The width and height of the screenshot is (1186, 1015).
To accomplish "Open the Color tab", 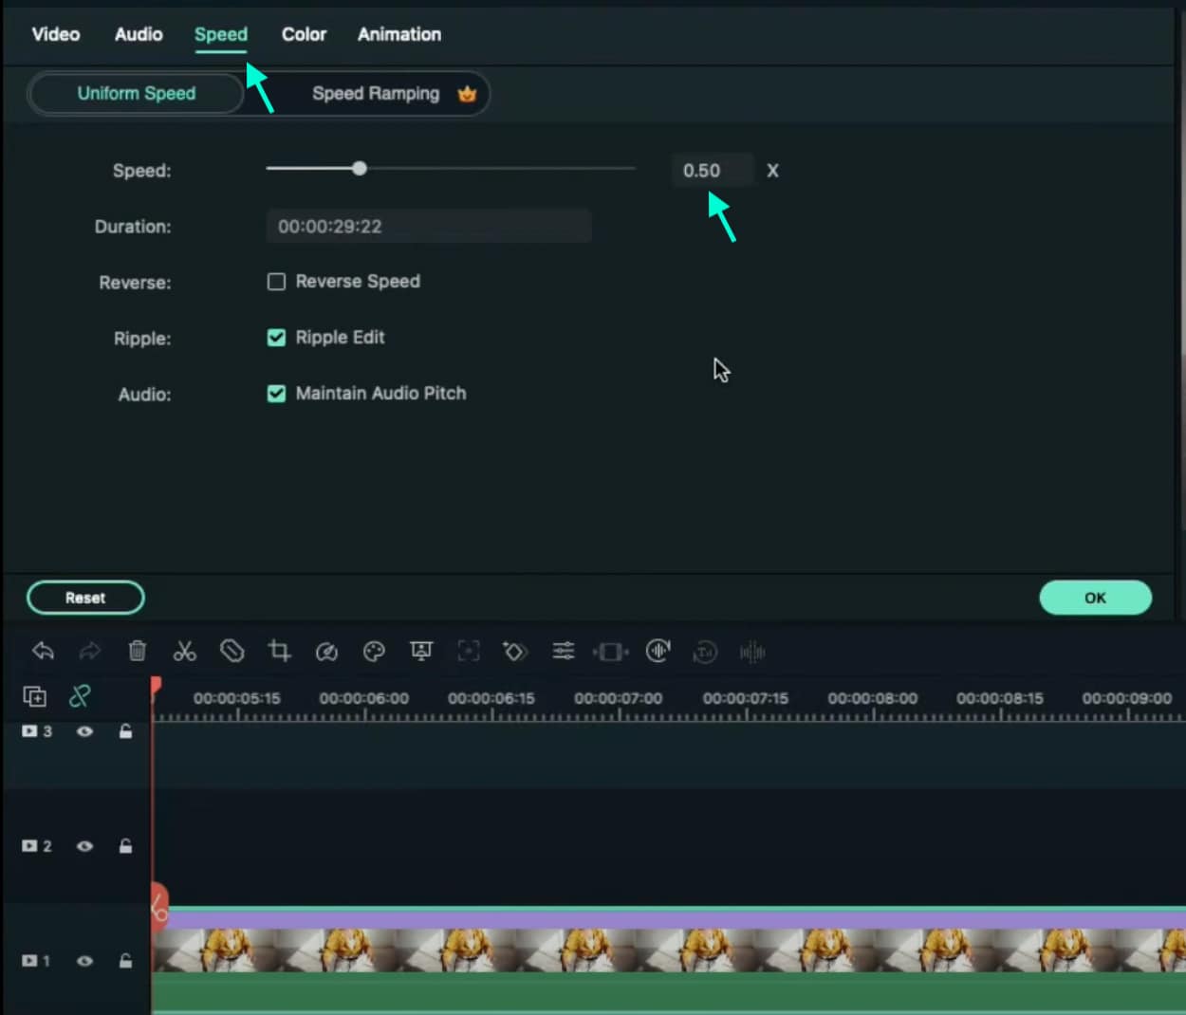I will 304,34.
